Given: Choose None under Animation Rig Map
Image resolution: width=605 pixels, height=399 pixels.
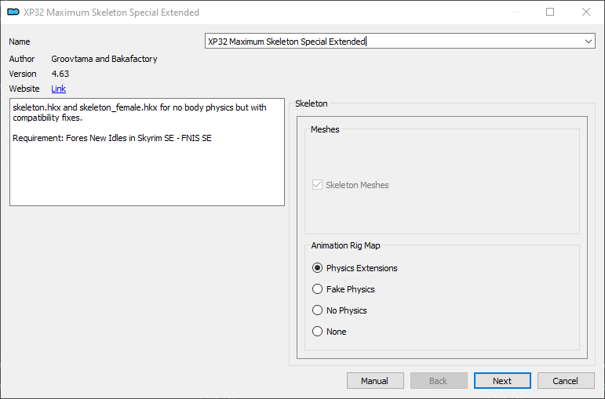Looking at the screenshot, I should [x=329, y=332].
